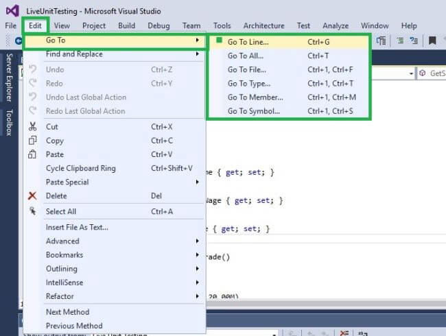The width and height of the screenshot is (446, 336).
Task: Click the Redo arrow icon in Edit menu
Action: [x=33, y=83]
